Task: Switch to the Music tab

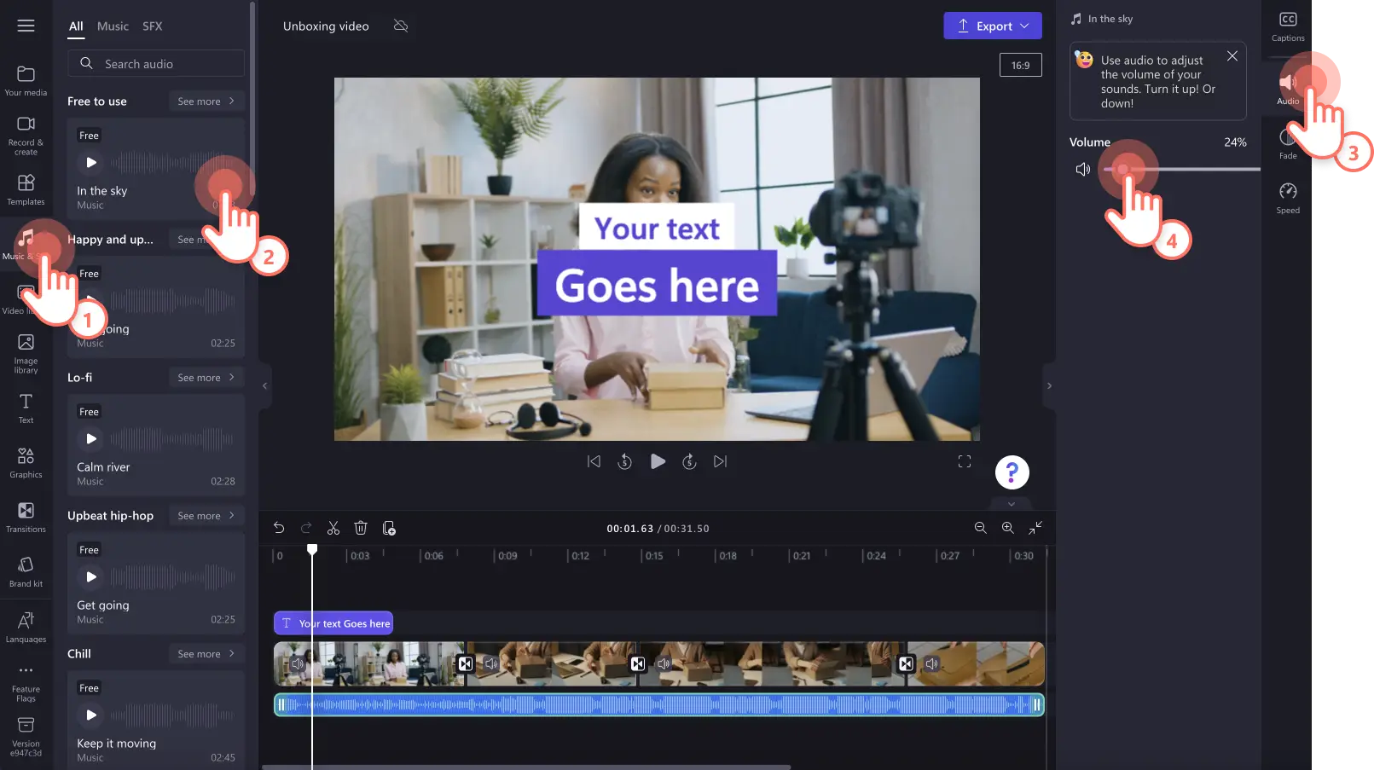Action: tap(113, 26)
